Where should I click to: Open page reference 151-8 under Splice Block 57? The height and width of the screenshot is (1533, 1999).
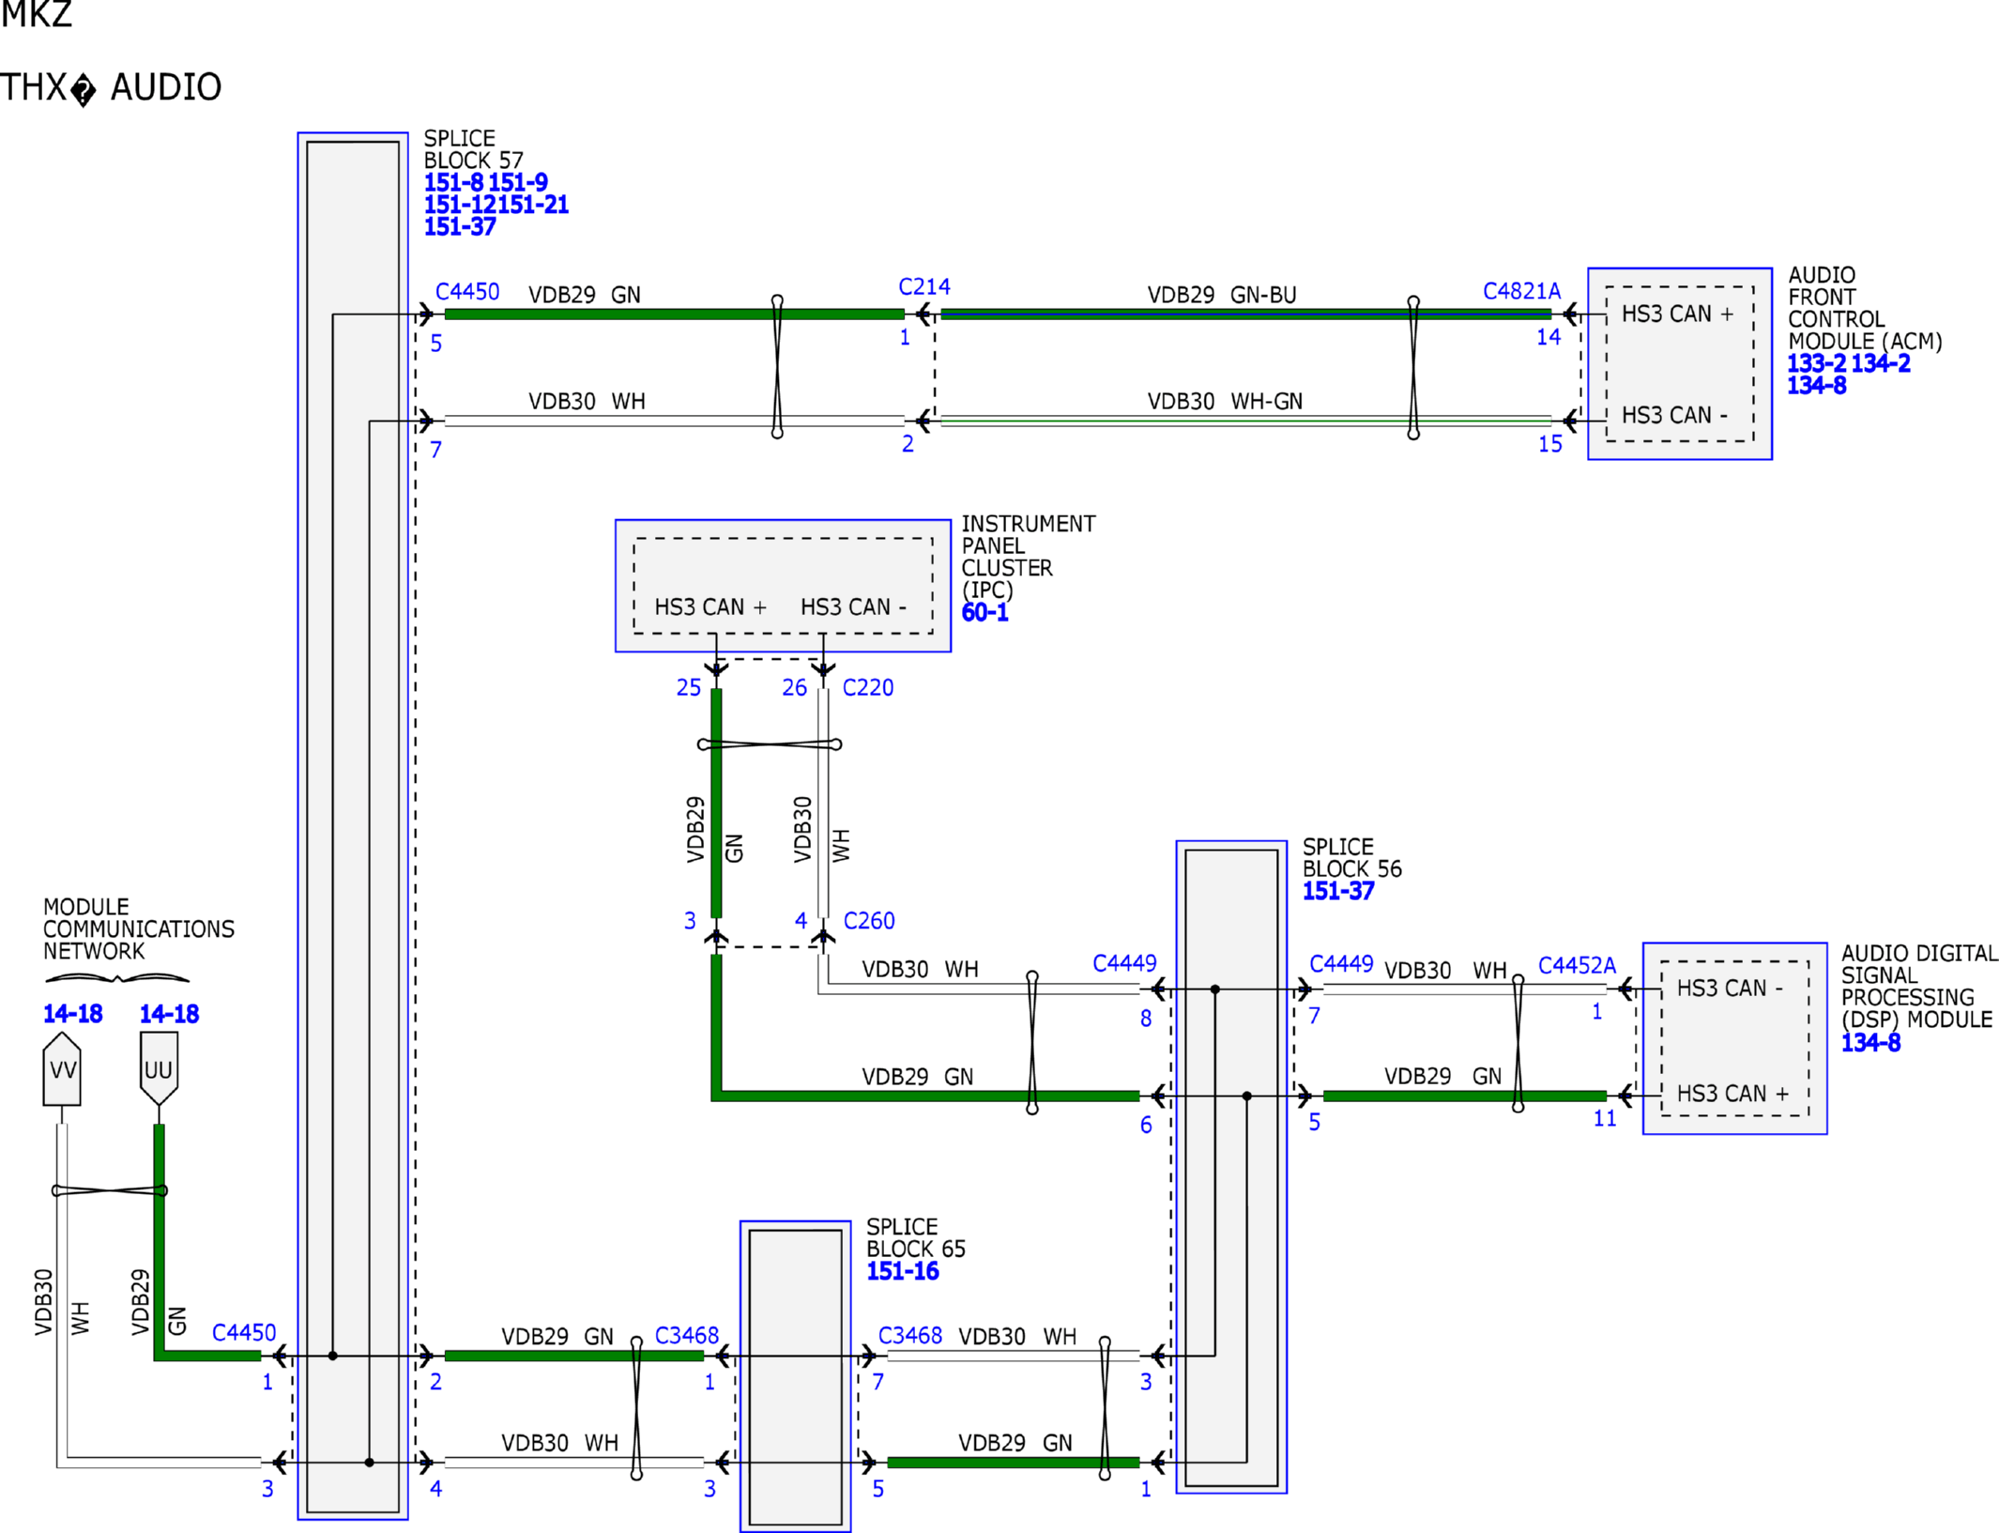453,182
